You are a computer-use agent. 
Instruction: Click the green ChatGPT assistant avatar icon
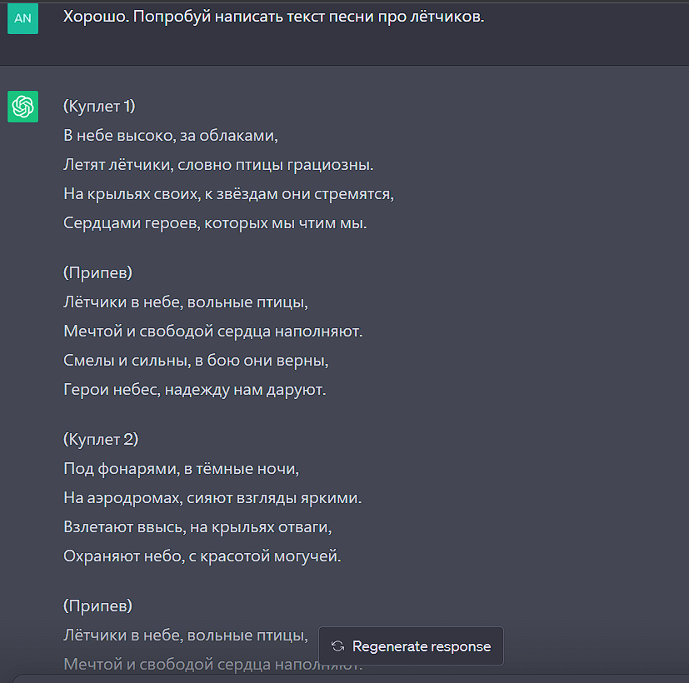pos(22,107)
